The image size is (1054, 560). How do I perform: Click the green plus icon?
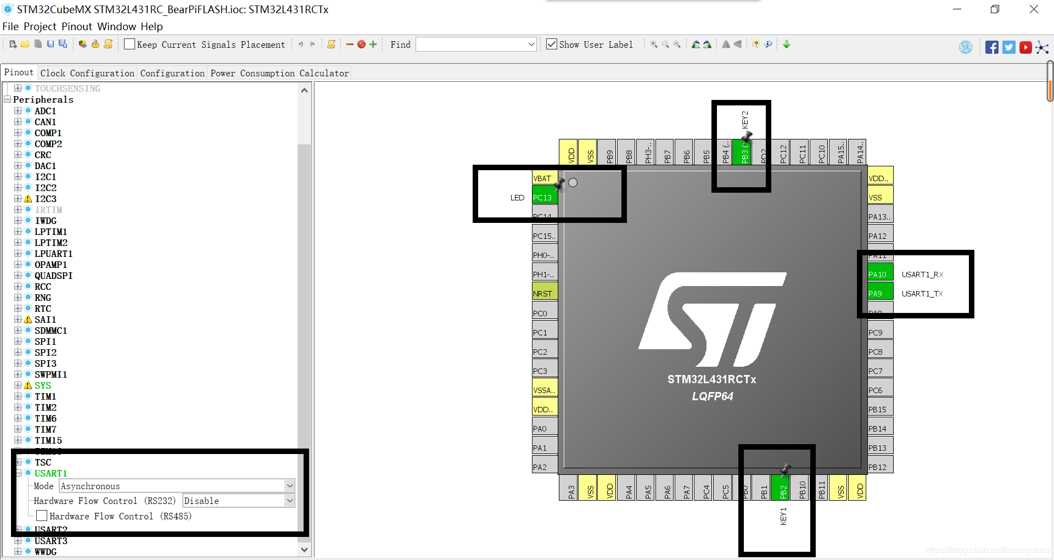click(373, 44)
